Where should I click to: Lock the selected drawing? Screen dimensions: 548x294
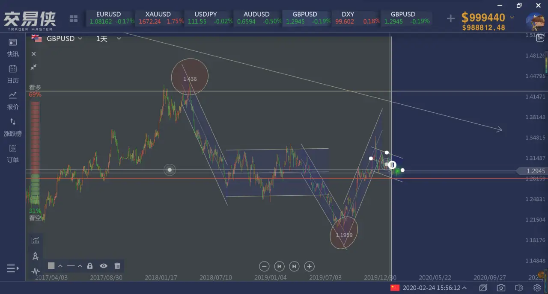coord(90,266)
